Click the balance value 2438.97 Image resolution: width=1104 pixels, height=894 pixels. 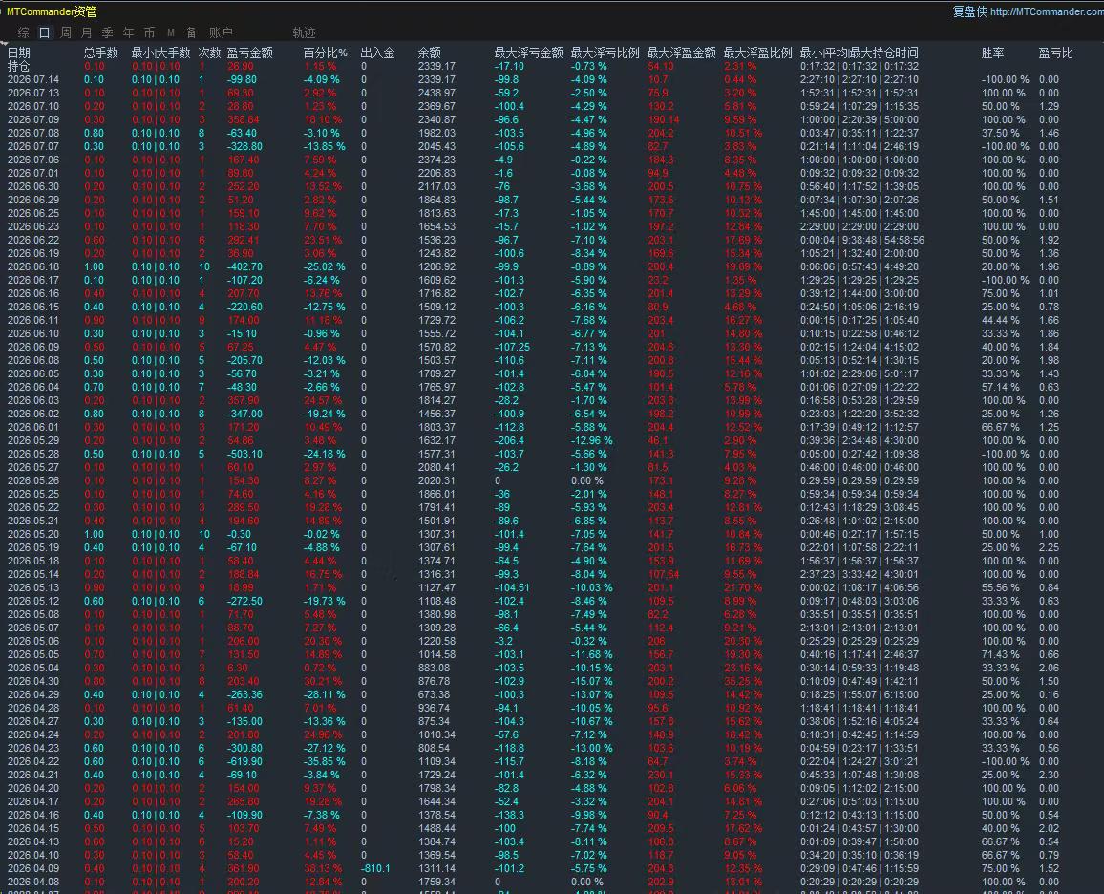point(436,93)
